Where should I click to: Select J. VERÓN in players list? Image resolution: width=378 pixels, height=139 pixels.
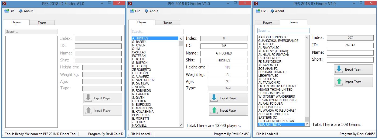pos(155,87)
